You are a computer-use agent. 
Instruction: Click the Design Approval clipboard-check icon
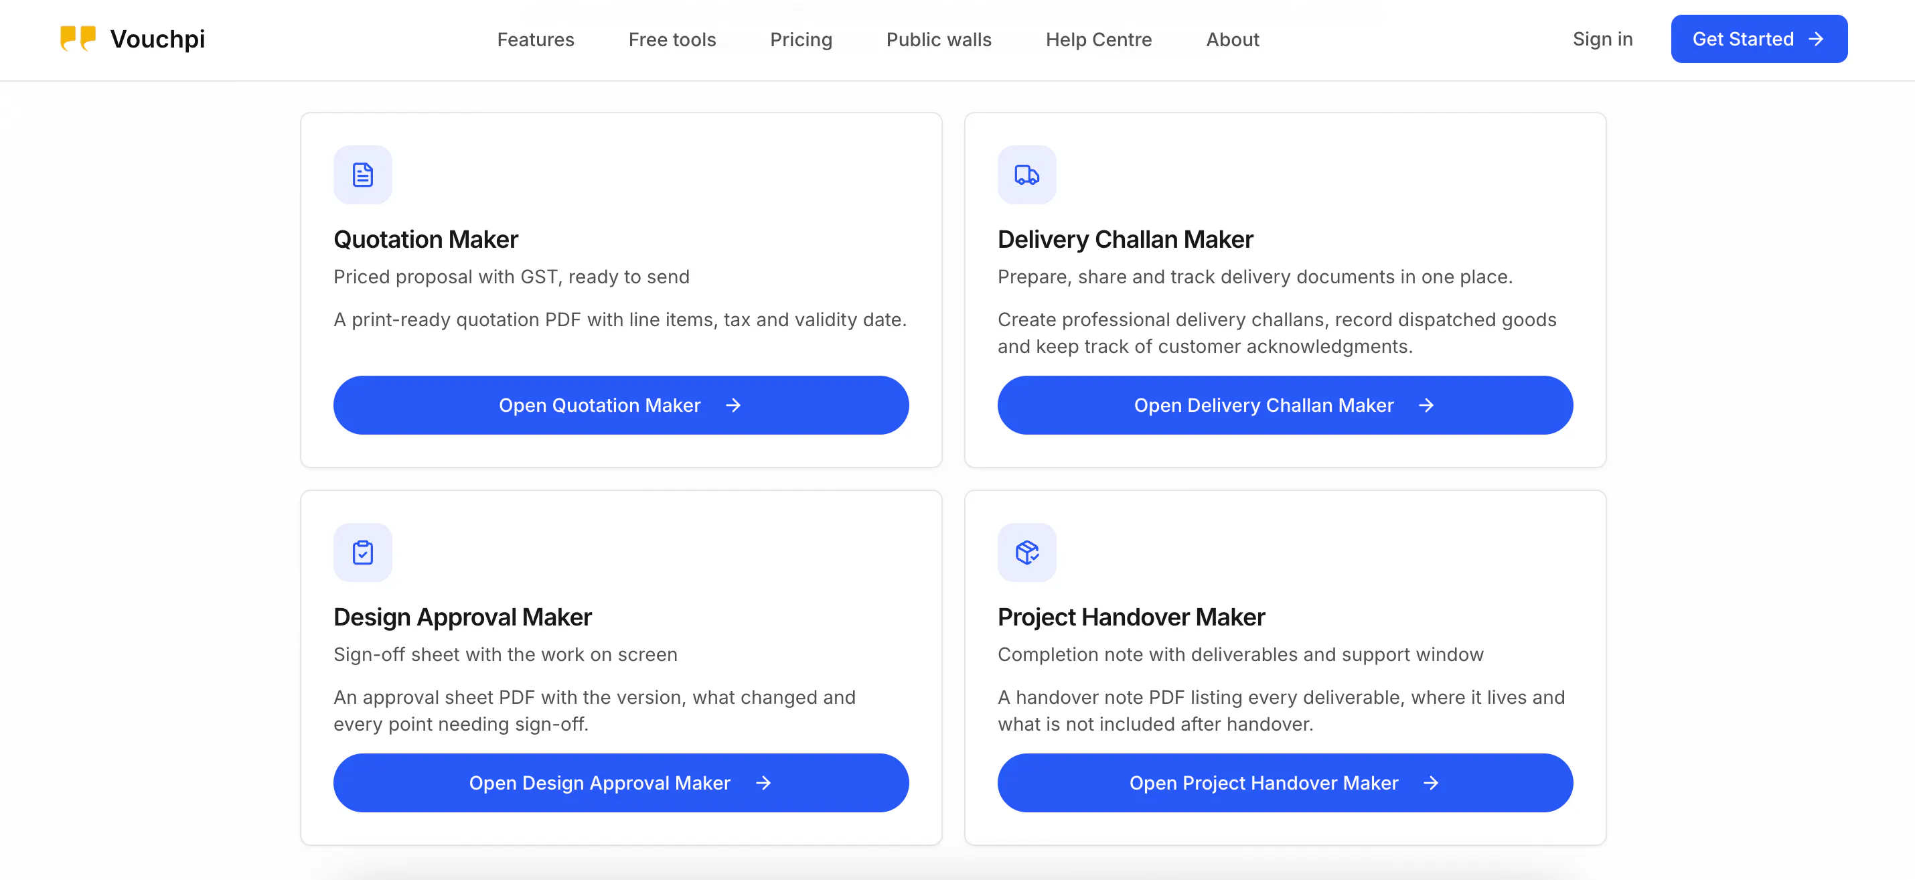(x=363, y=553)
